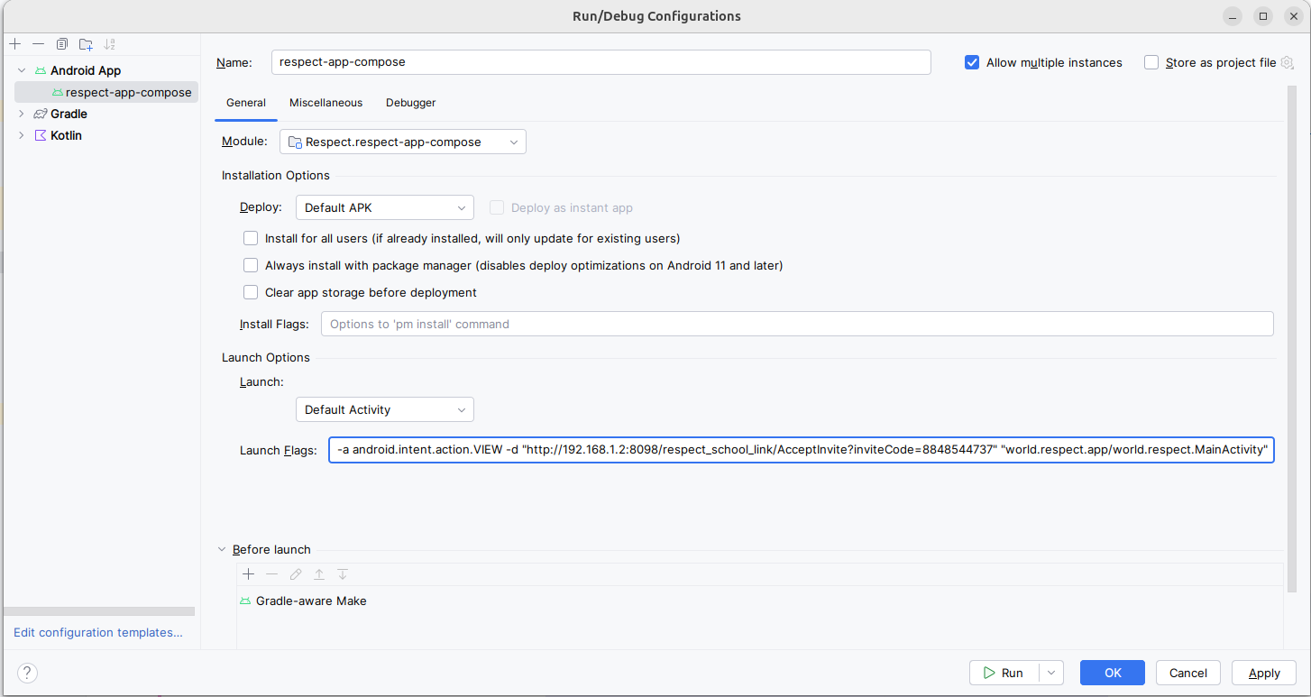This screenshot has height=697, width=1311.
Task: Click the gear icon beside Store as project file
Action: tap(1287, 62)
